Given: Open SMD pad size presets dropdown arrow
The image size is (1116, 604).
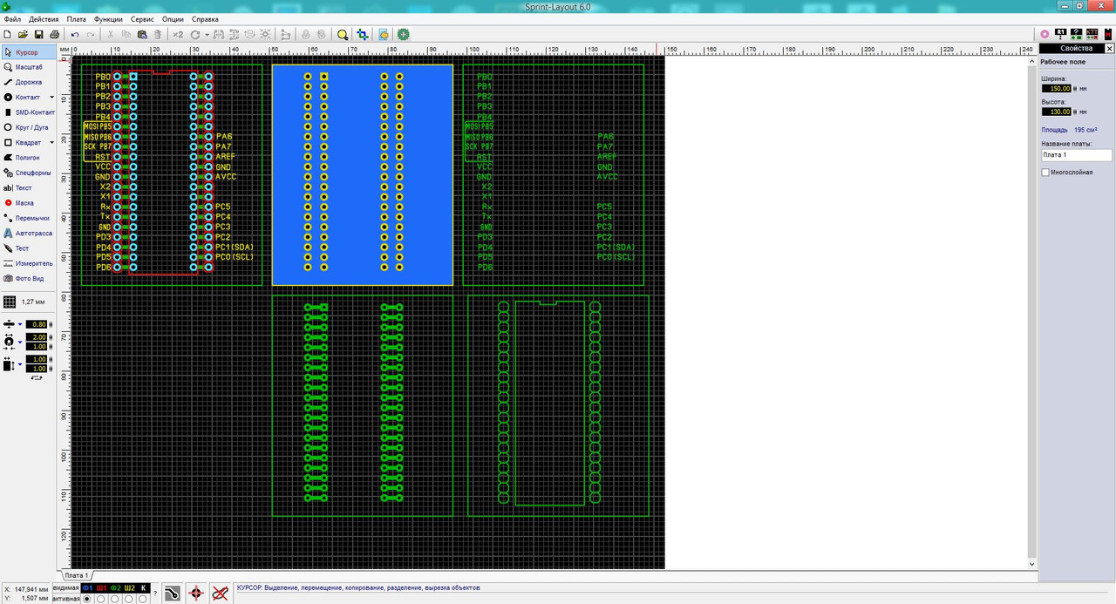Looking at the screenshot, I should (x=20, y=364).
